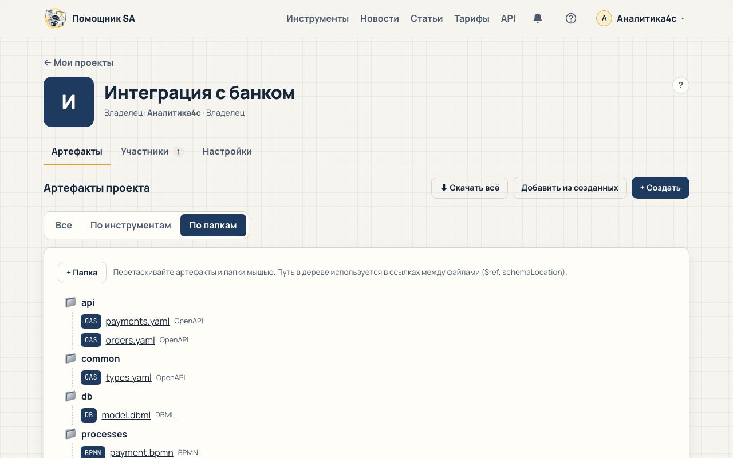
Task: Open the Инструменты menu item
Action: point(318,18)
